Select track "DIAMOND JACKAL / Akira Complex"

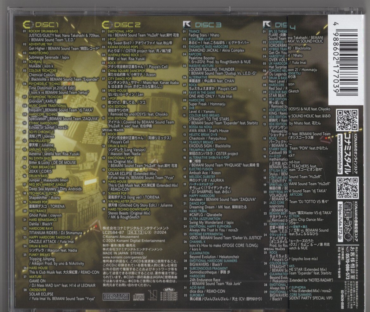click(x=216, y=50)
